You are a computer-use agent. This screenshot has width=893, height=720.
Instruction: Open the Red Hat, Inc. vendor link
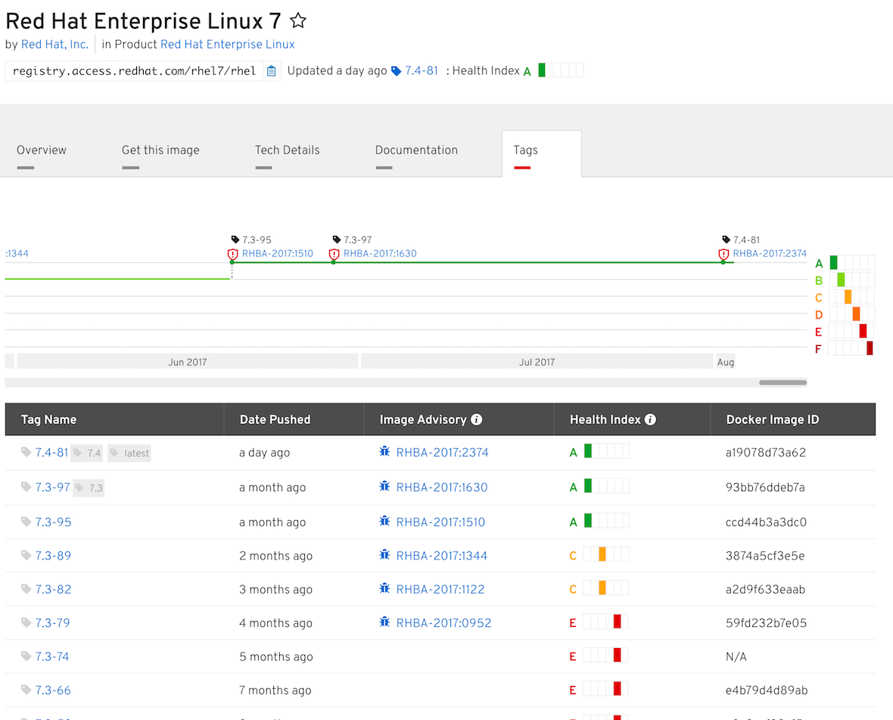click(x=54, y=45)
